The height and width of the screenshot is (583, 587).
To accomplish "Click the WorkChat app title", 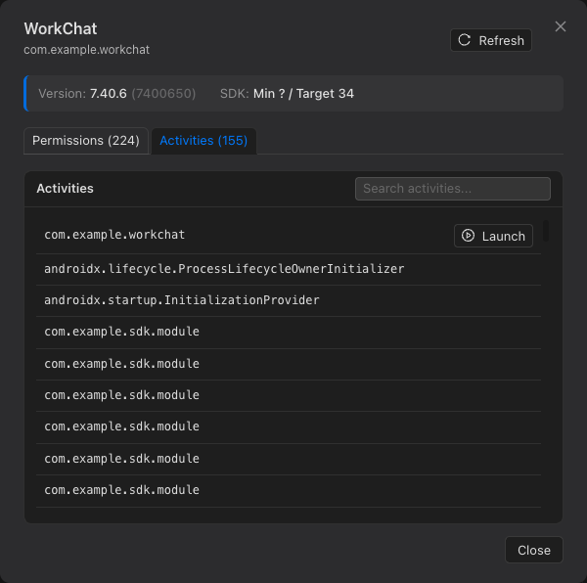I will tap(61, 28).
